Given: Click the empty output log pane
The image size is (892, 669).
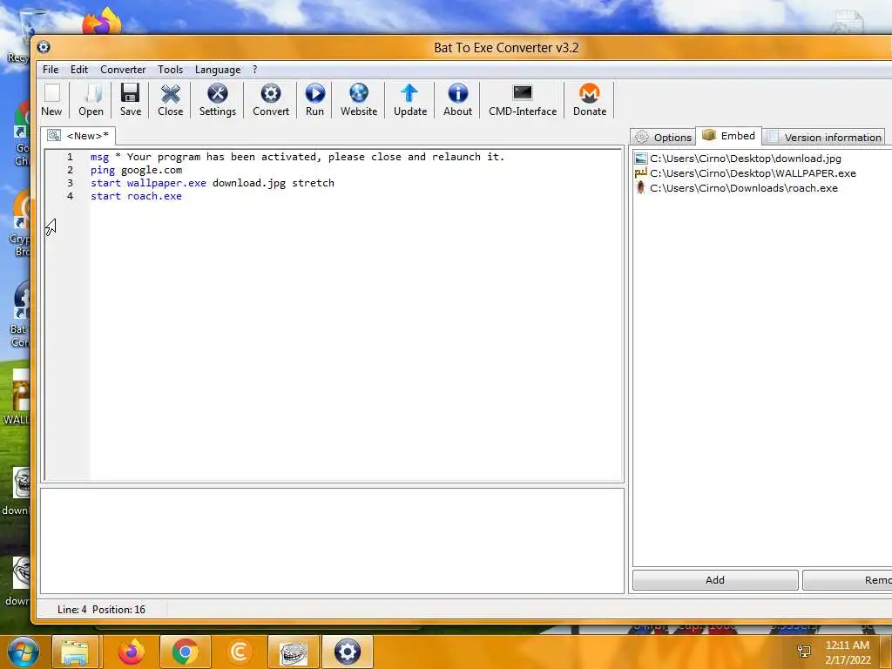Looking at the screenshot, I should [332, 540].
